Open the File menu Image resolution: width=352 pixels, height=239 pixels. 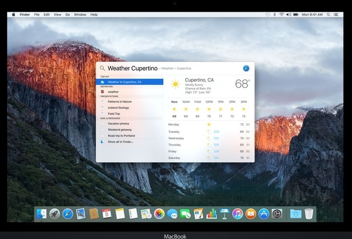tap(37, 15)
